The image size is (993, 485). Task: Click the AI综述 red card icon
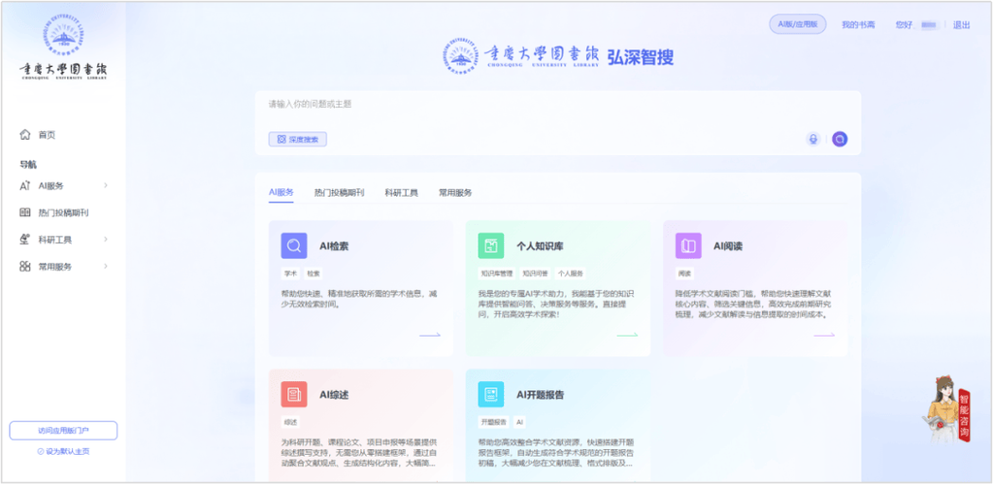coord(294,395)
